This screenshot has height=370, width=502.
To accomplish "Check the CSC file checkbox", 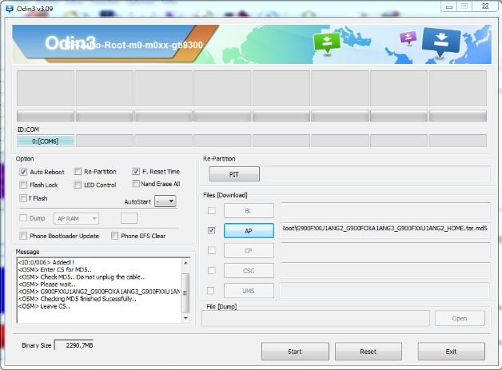I will pyautogui.click(x=212, y=270).
